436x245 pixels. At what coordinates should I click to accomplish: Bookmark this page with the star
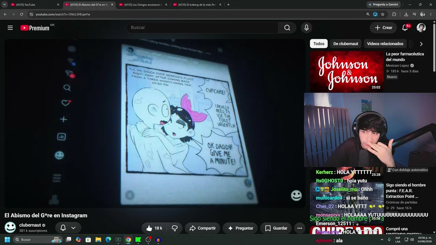tap(383, 14)
